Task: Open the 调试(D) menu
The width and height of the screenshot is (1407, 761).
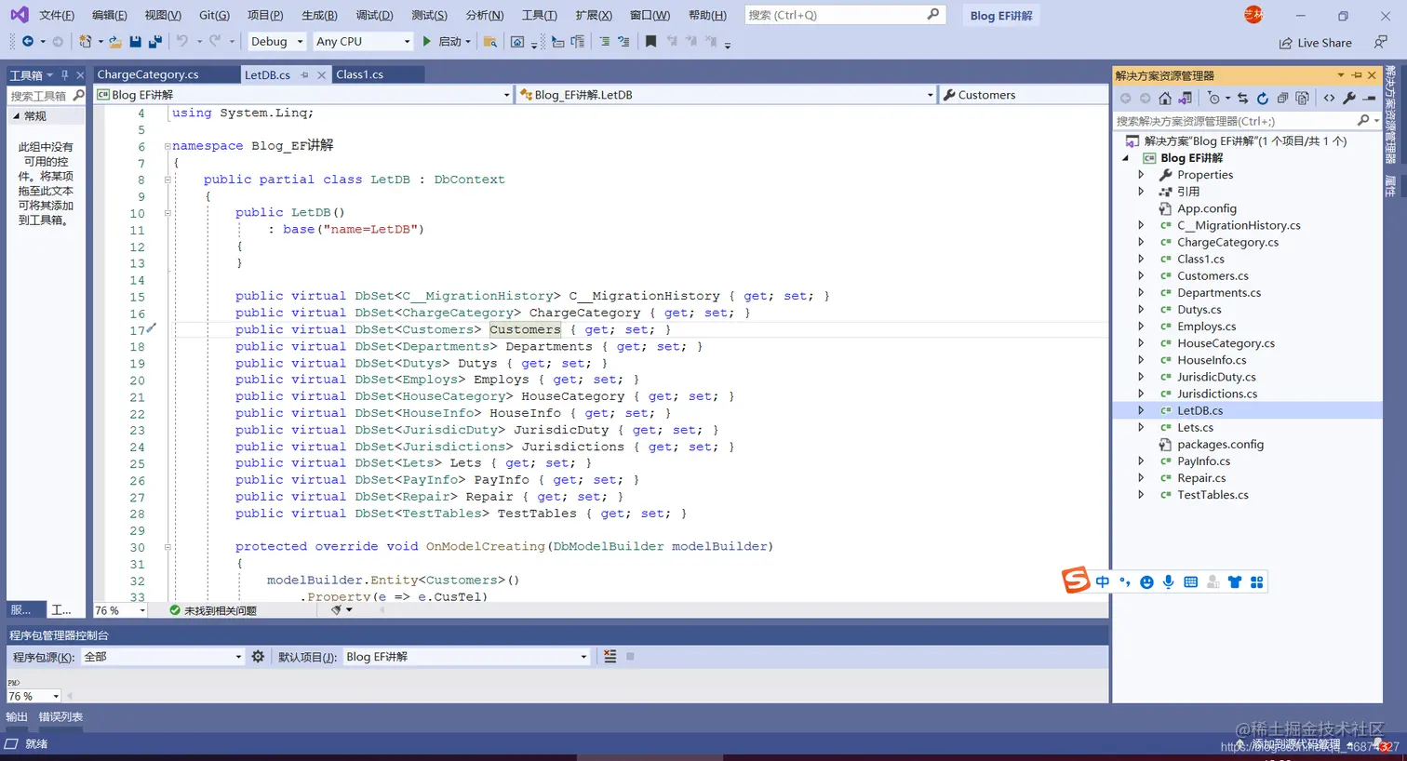Action: (x=374, y=16)
